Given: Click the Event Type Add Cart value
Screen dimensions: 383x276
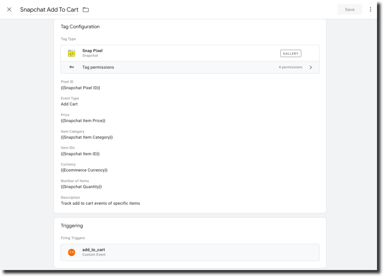Looking at the screenshot, I should [69, 104].
